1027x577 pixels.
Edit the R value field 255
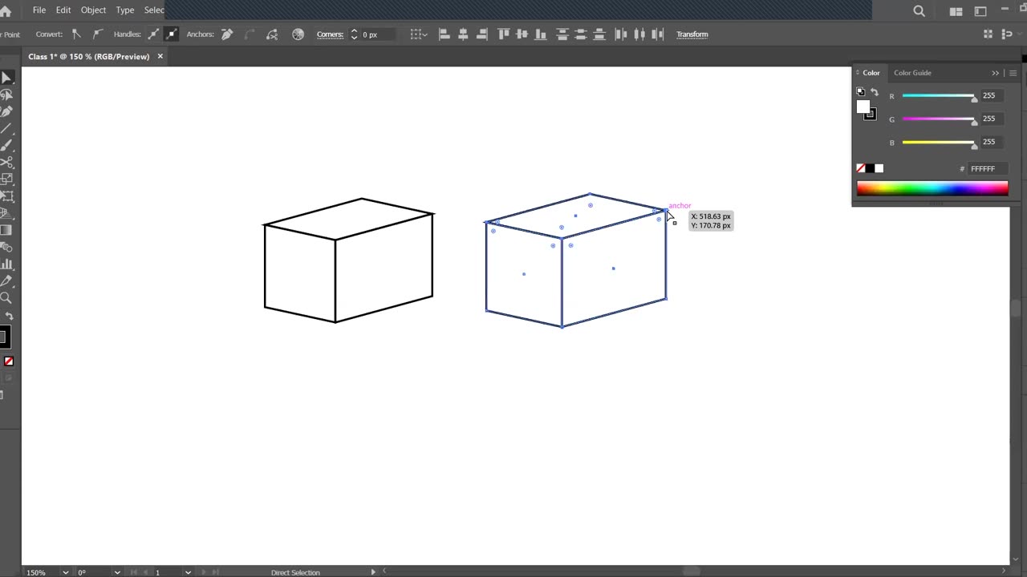point(994,95)
